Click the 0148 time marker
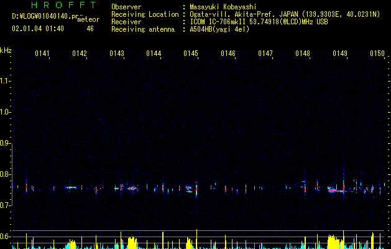 pos(303,54)
